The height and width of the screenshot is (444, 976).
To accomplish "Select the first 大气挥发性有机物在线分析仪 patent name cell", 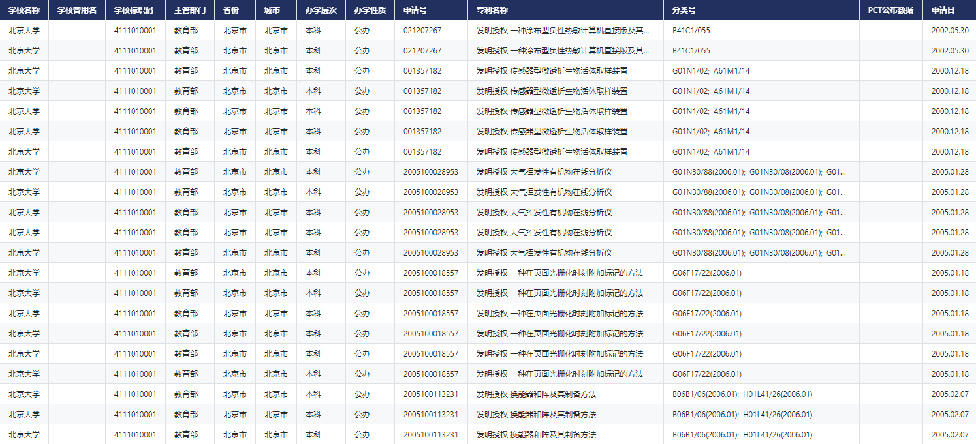I will pos(565,172).
